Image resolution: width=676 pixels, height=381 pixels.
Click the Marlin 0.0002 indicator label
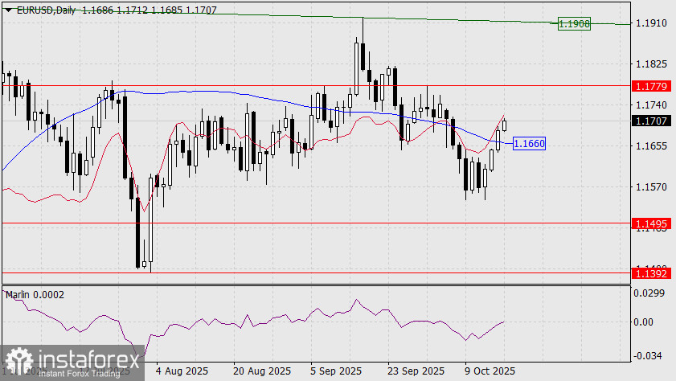coord(35,295)
